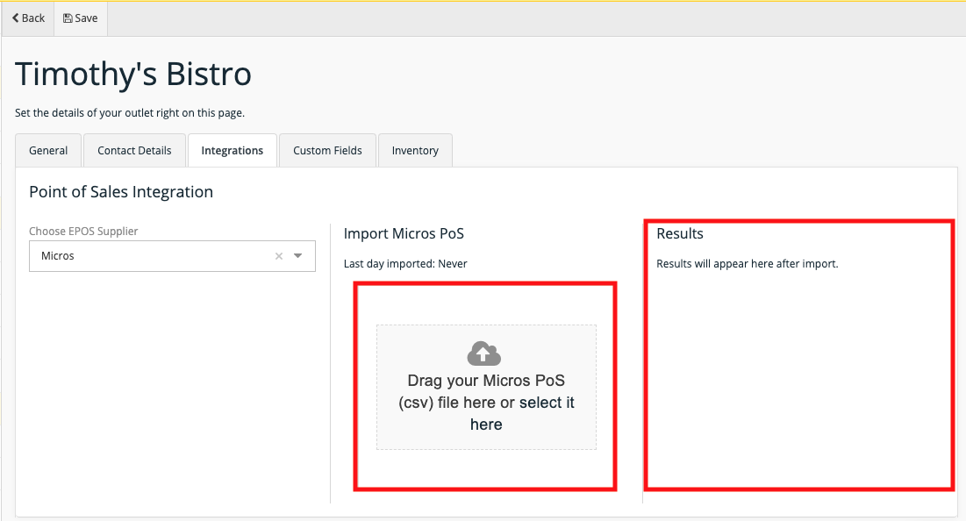This screenshot has height=521, width=966.
Task: Open the Contact Details tab
Action: (x=134, y=150)
